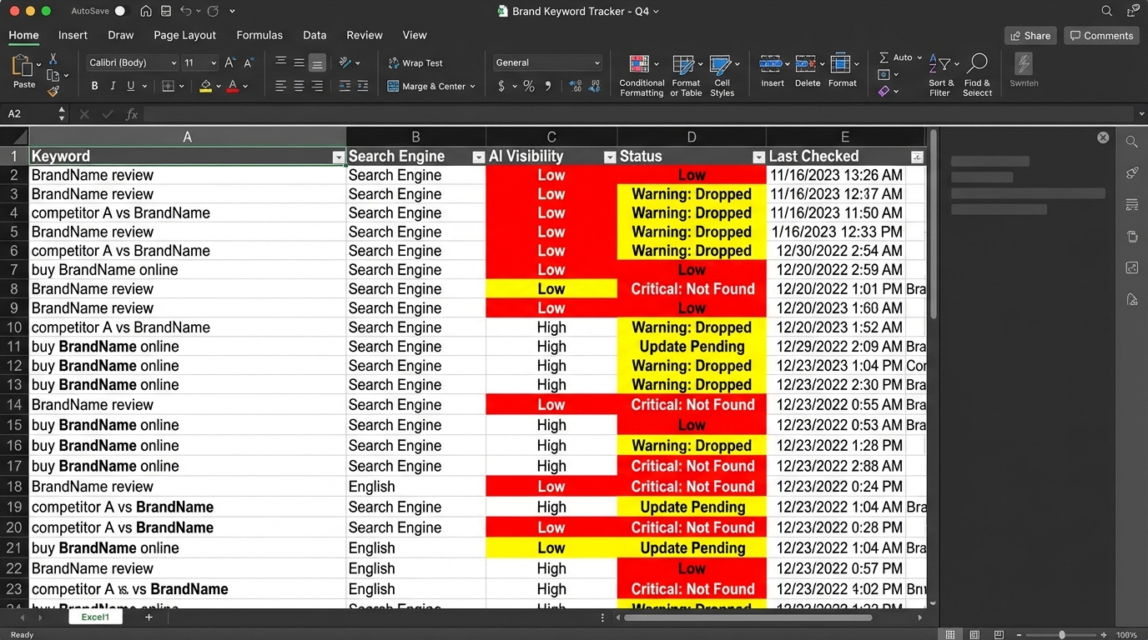Open Conditional Formatting options
Viewport: 1148px width, 640px height.
(x=641, y=74)
